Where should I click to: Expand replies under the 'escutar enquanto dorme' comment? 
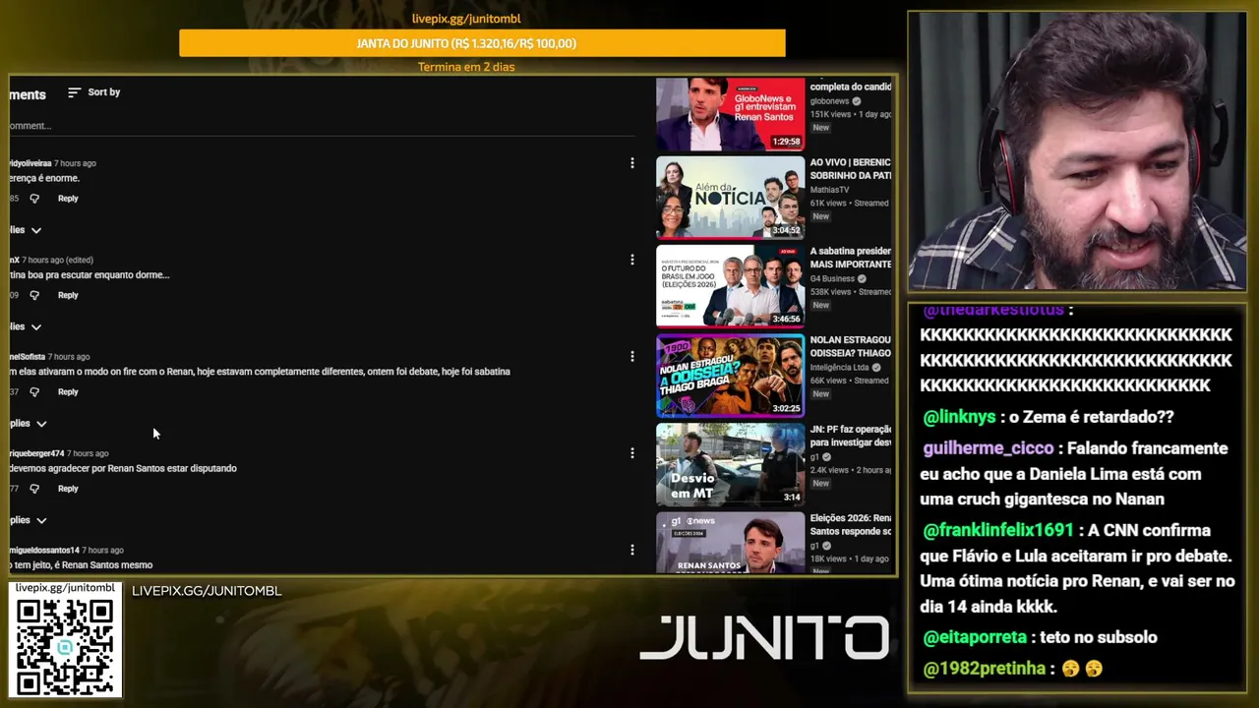point(27,326)
